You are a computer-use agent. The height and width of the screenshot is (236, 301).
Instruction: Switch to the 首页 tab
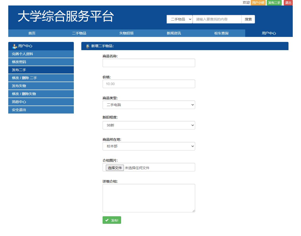click(x=32, y=33)
